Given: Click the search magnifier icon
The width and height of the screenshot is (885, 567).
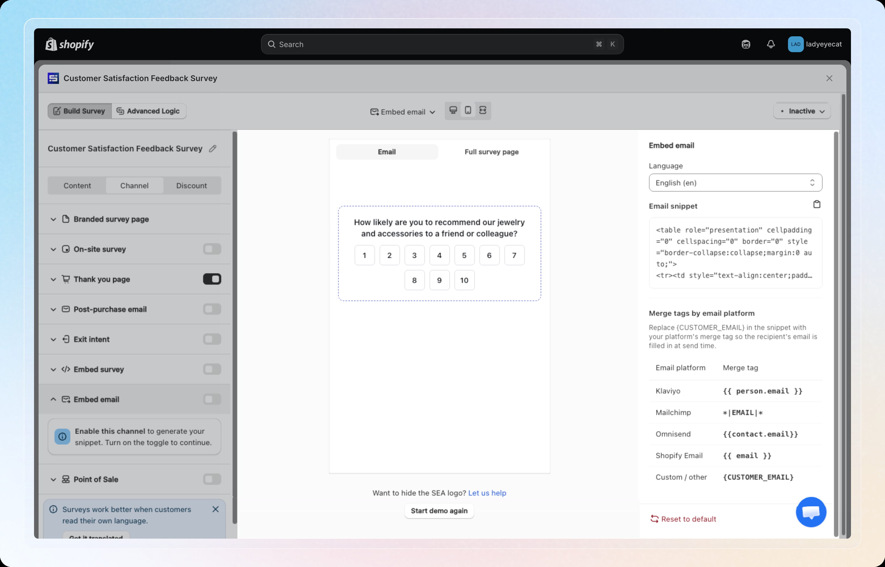Looking at the screenshot, I should tap(271, 44).
